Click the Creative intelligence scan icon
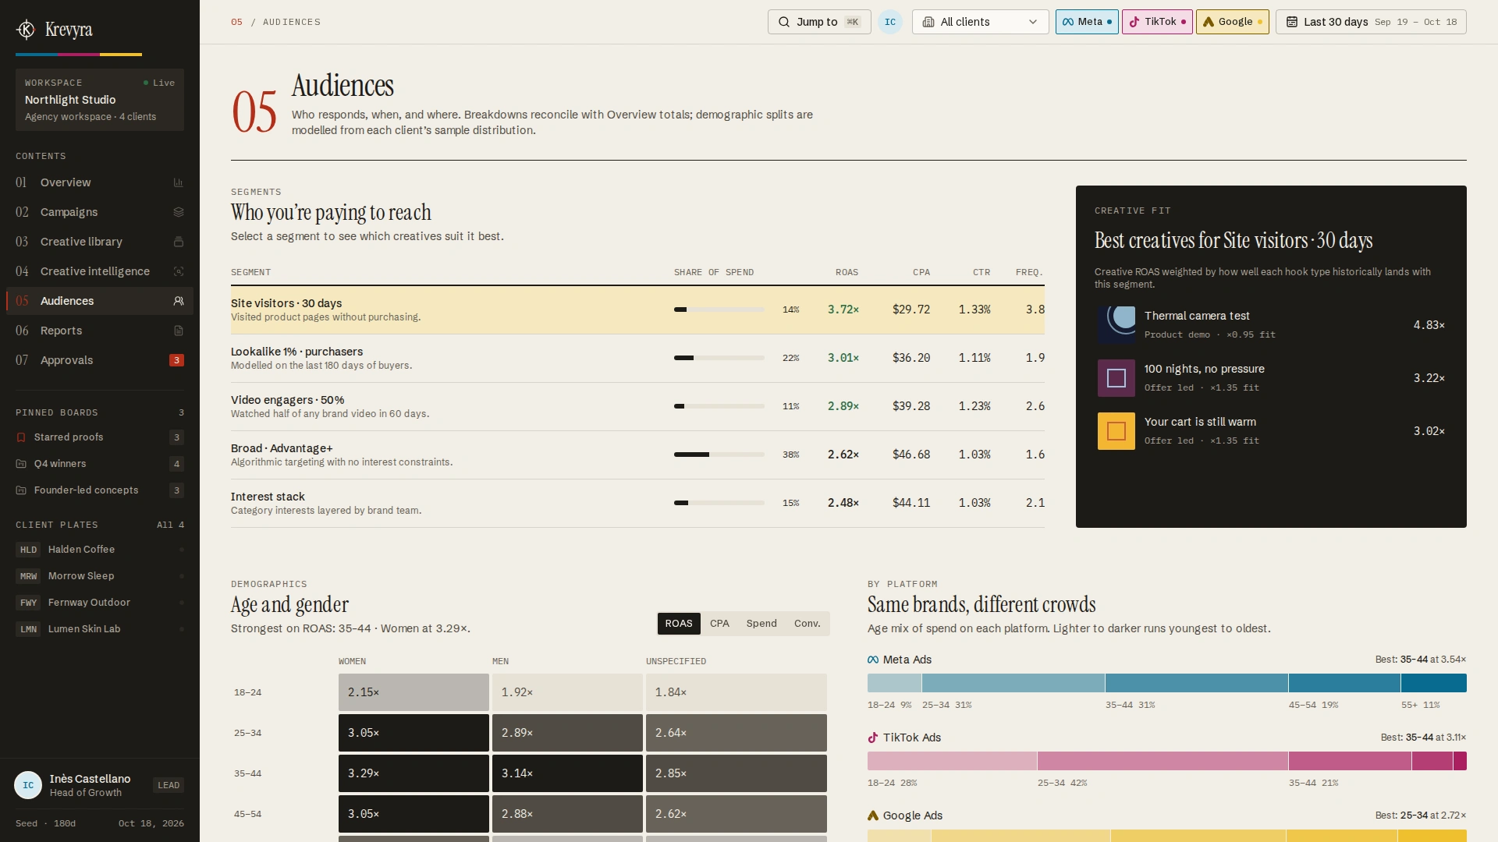The height and width of the screenshot is (842, 1498). (178, 271)
